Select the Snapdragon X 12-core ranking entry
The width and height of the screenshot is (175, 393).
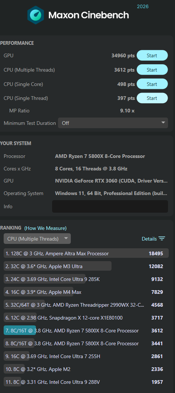tap(86, 318)
